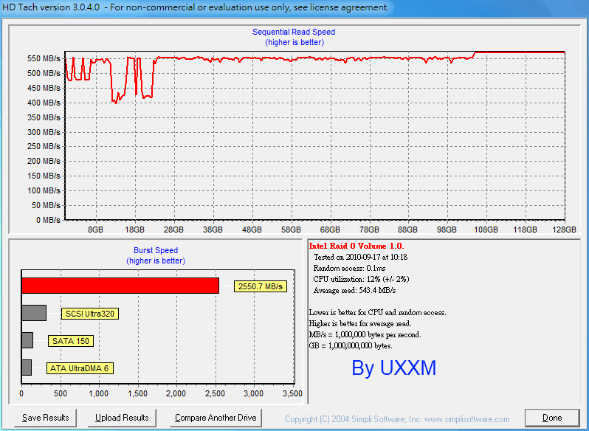Click the 250 MB/s axis label
Viewport: 589px width, 431px height.
pyautogui.click(x=44, y=146)
